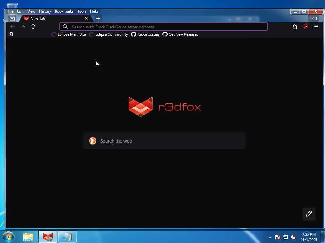Go back one page
The width and height of the screenshot is (325, 243).
coord(13,27)
